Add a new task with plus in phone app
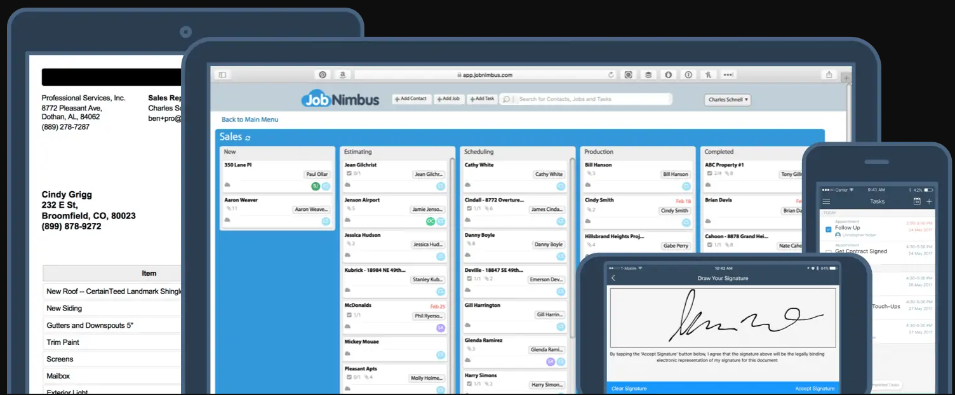Image resolution: width=955 pixels, height=395 pixels. pyautogui.click(x=930, y=201)
